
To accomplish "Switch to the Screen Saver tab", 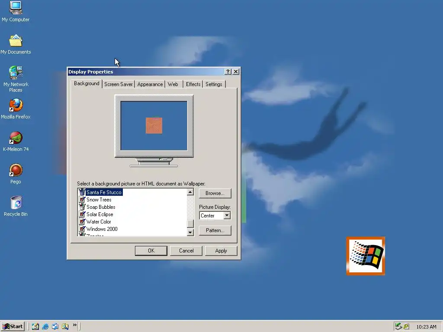I will point(119,84).
